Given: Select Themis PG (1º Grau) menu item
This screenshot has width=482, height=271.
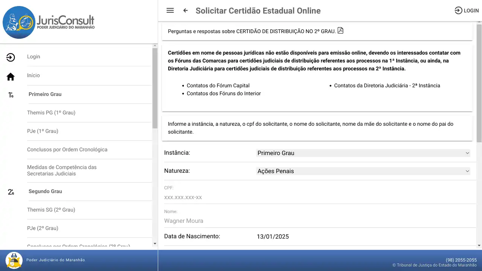Looking at the screenshot, I should pyautogui.click(x=51, y=113).
